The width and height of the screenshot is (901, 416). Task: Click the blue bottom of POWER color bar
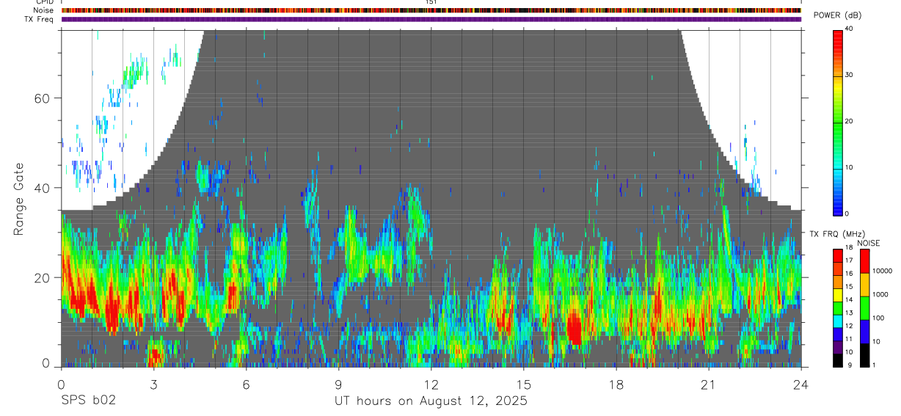coord(838,202)
